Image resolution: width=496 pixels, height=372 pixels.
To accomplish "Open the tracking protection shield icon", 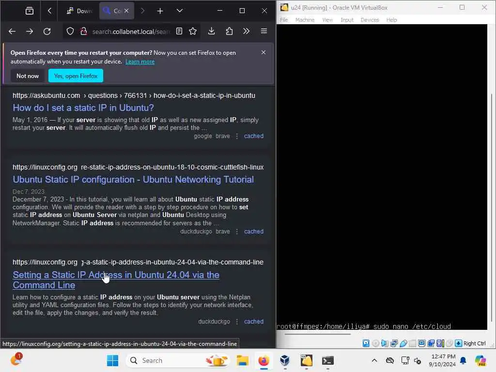I will 70,31.
